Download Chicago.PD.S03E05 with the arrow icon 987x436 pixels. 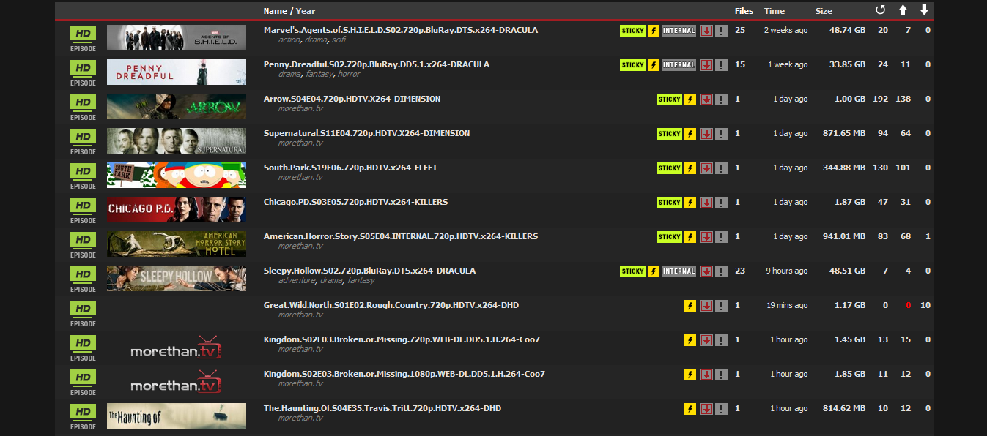pos(706,203)
